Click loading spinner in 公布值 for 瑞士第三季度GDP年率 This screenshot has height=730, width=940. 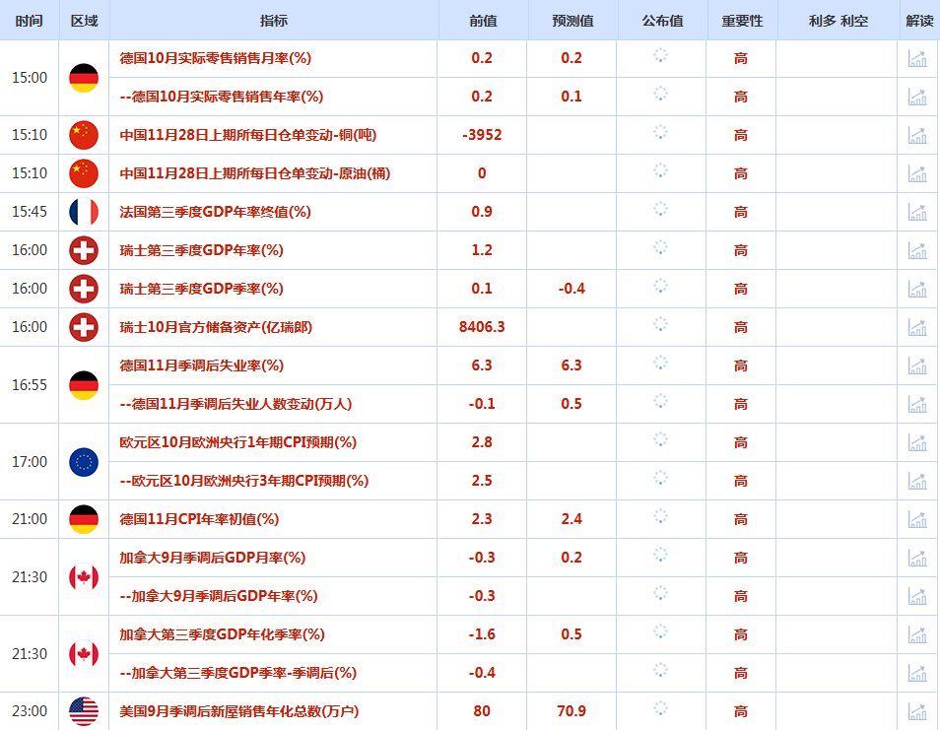click(x=660, y=249)
